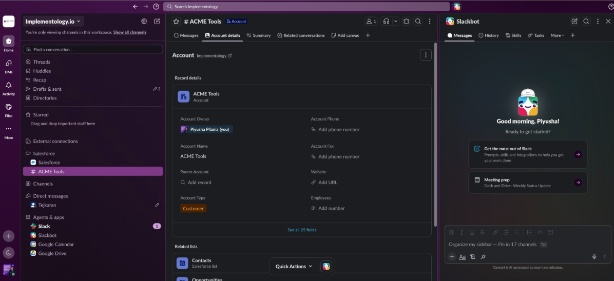Screen dimensions: 614x281
Task: Hide formatting with the Aa button
Action: click(x=462, y=257)
